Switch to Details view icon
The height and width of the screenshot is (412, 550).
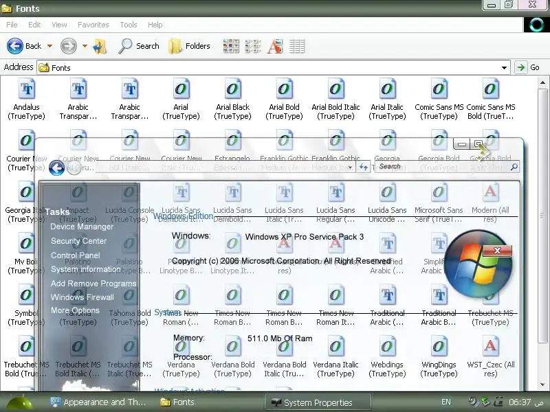click(x=297, y=46)
